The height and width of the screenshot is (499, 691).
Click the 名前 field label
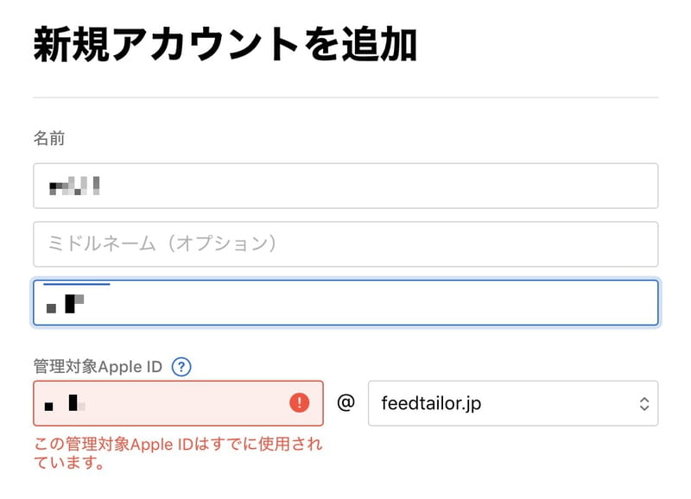click(x=49, y=138)
